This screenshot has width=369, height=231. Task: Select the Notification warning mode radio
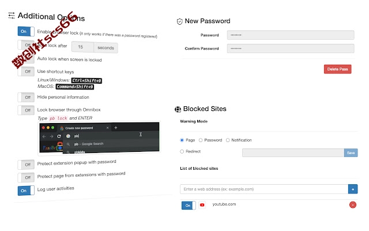228,140
